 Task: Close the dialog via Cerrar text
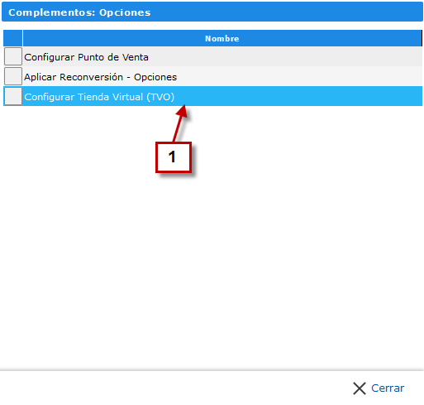(x=388, y=388)
